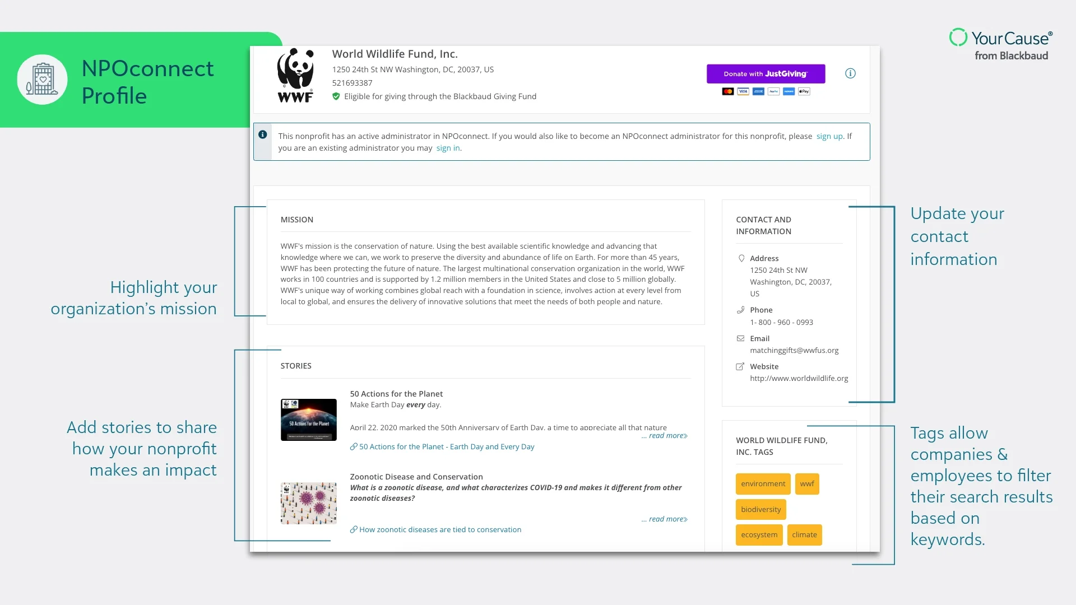The image size is (1076, 605).
Task: Toggle the 'wwf' tag filter
Action: 806,484
